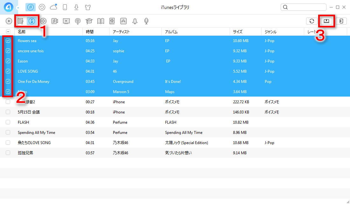This screenshot has height=204, width=350.
Task: Click the song name '孤独兄弟'
Action: [x=25, y=153]
